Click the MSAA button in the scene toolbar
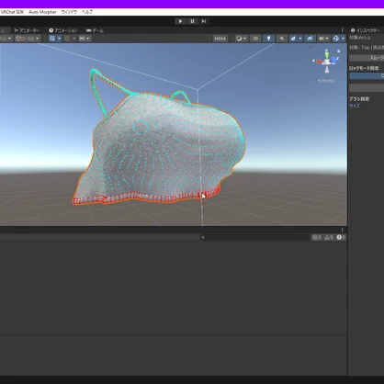 click(x=220, y=39)
